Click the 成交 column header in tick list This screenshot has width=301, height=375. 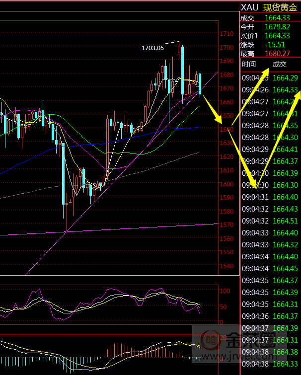click(280, 64)
